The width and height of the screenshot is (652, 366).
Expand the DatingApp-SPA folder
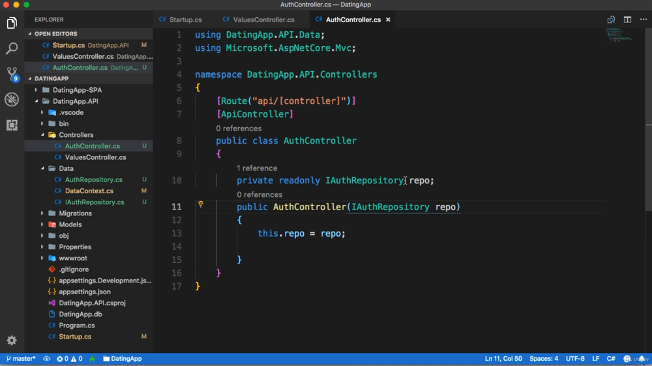[x=89, y=90]
